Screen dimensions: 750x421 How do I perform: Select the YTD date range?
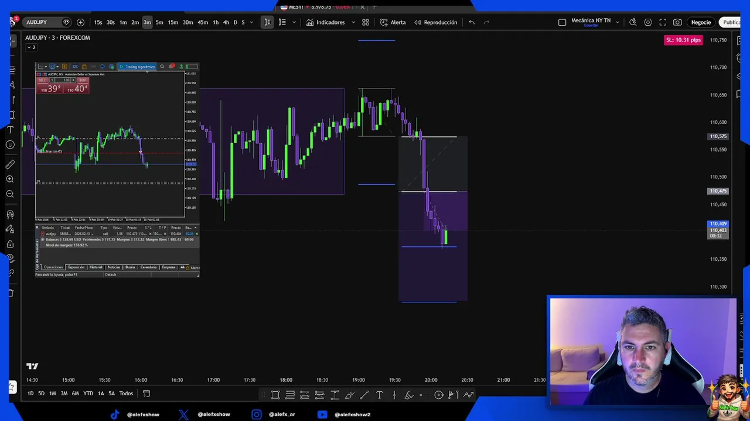(x=88, y=394)
